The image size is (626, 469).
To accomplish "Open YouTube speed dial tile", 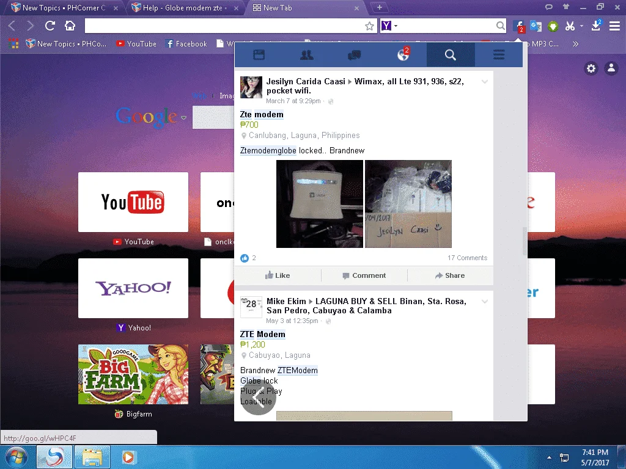I will [x=133, y=202].
